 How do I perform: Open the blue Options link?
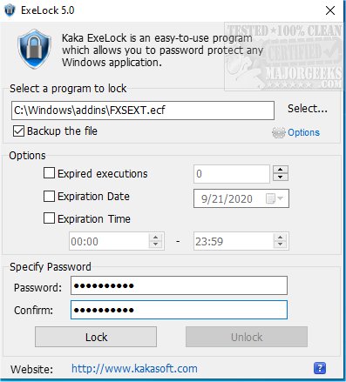303,132
